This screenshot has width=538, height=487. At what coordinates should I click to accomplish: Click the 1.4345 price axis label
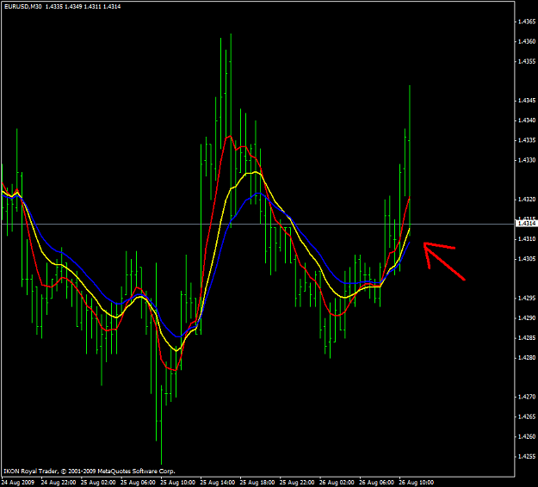pos(527,101)
